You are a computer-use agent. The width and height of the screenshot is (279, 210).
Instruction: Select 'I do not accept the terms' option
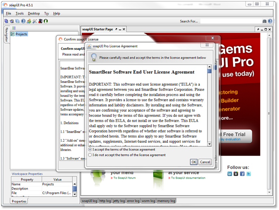90,155
